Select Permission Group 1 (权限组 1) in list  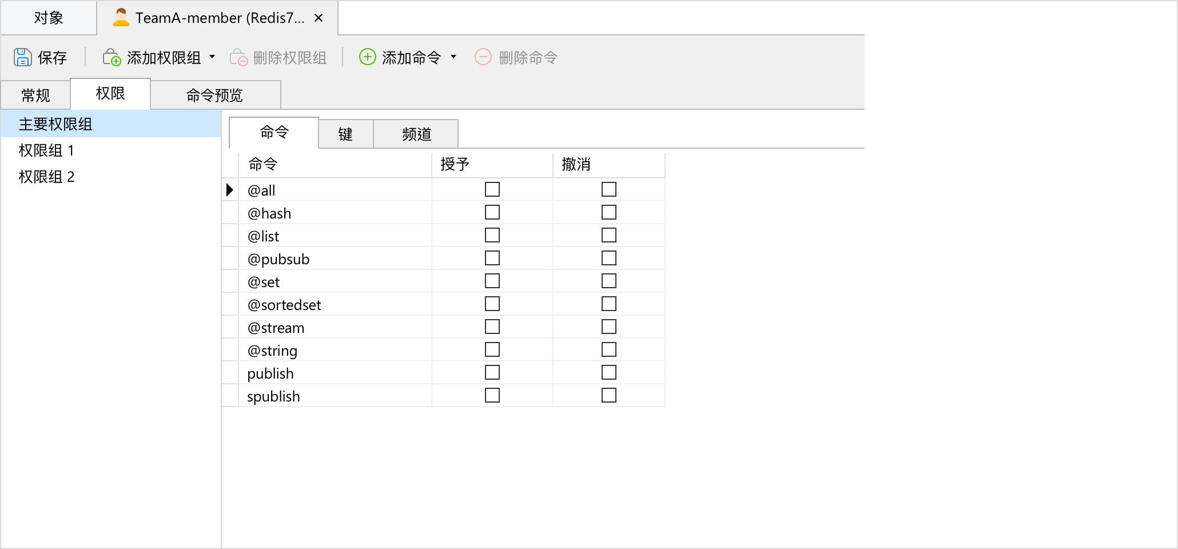(x=46, y=150)
